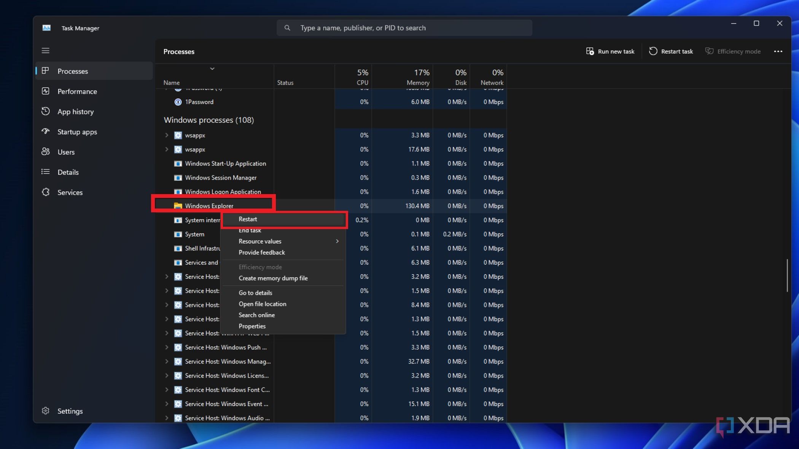799x449 pixels.
Task: Select End task from context menu
Action: point(249,230)
